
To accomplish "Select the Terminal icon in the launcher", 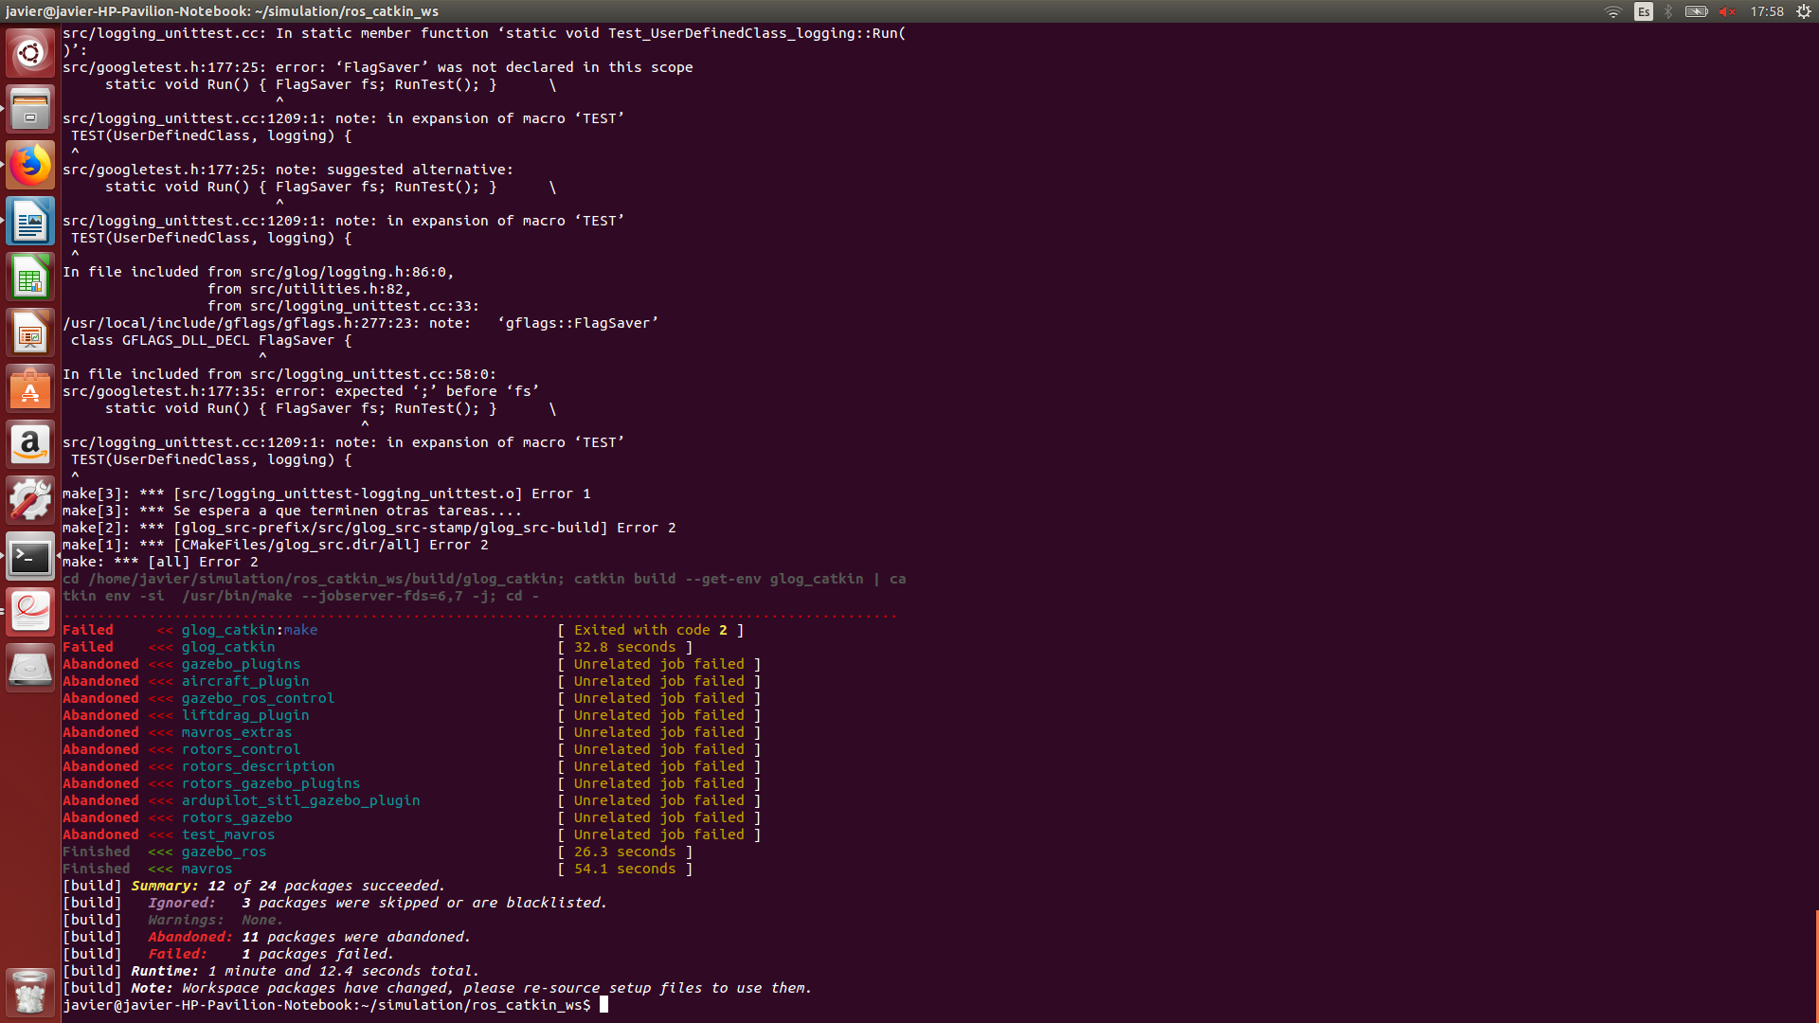I will pyautogui.click(x=30, y=556).
